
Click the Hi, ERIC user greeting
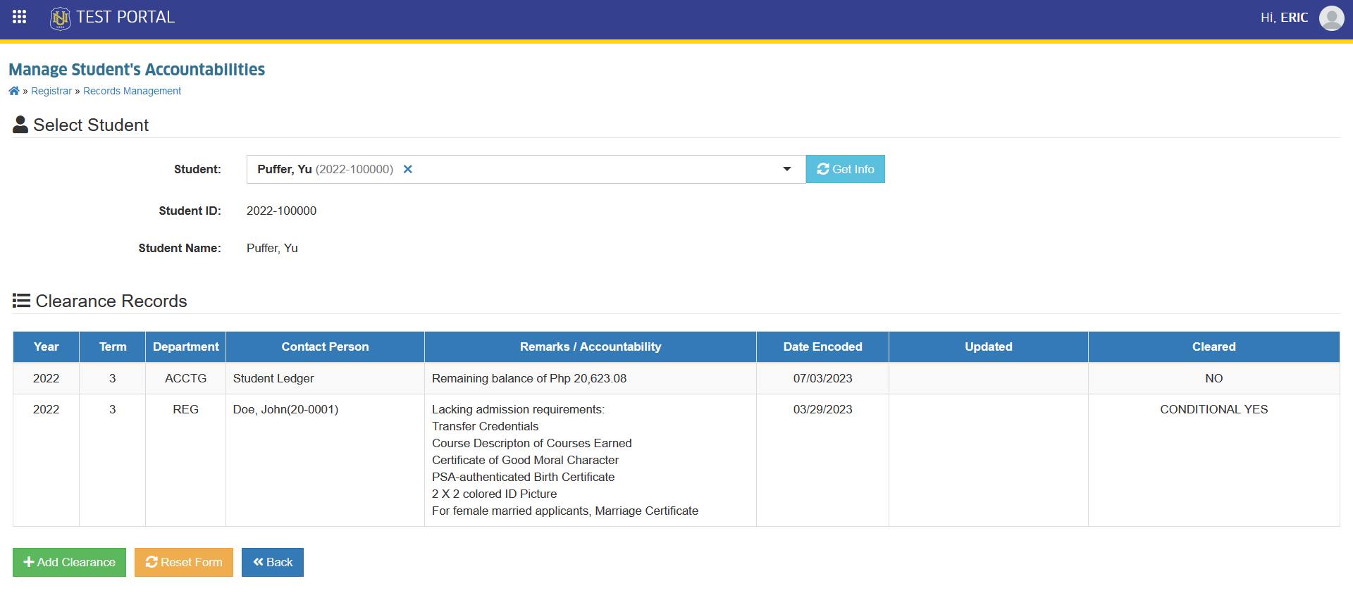click(1284, 18)
